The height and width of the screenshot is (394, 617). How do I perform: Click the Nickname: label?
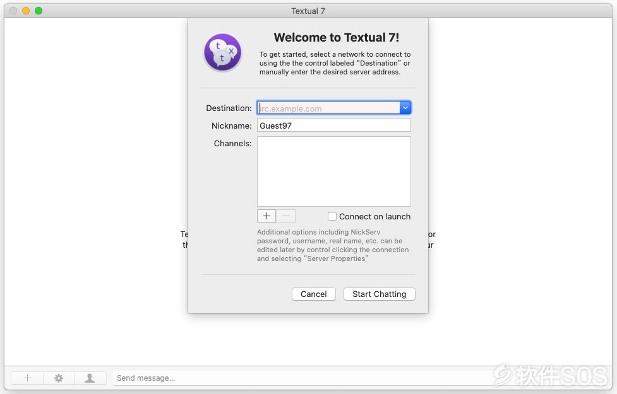click(x=231, y=125)
